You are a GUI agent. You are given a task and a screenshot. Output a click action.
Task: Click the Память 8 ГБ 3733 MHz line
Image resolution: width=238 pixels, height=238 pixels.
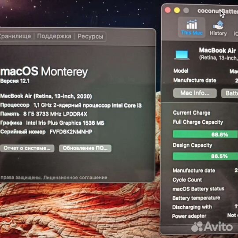[x=44, y=114]
